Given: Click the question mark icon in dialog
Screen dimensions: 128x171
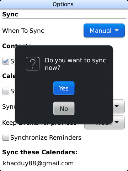Looking at the screenshot, I should tap(33, 64).
